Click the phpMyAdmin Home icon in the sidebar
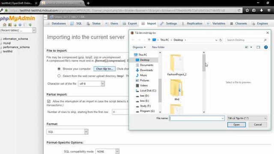 [x=5, y=25]
